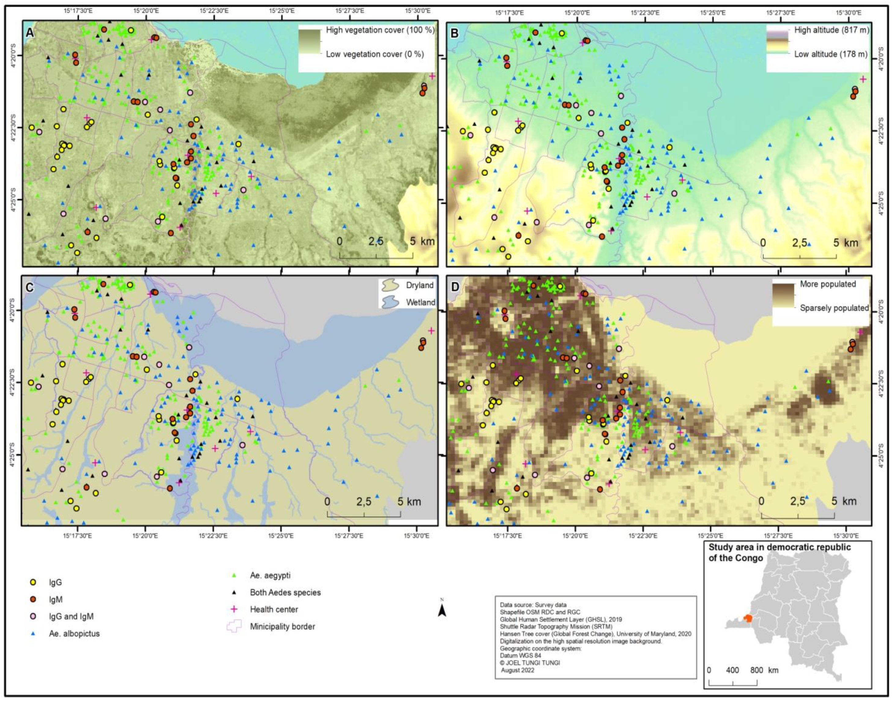Screen dimensions: 894x701
Task: Click the IgM red circle legend symbol
Action: point(34,599)
